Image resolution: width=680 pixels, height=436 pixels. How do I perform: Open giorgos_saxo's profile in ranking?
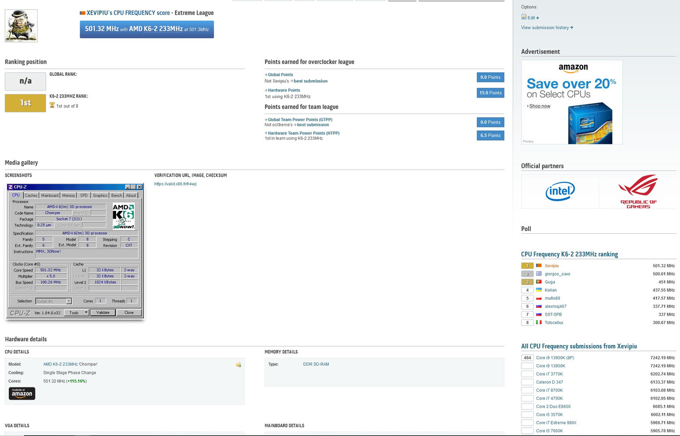click(557, 274)
